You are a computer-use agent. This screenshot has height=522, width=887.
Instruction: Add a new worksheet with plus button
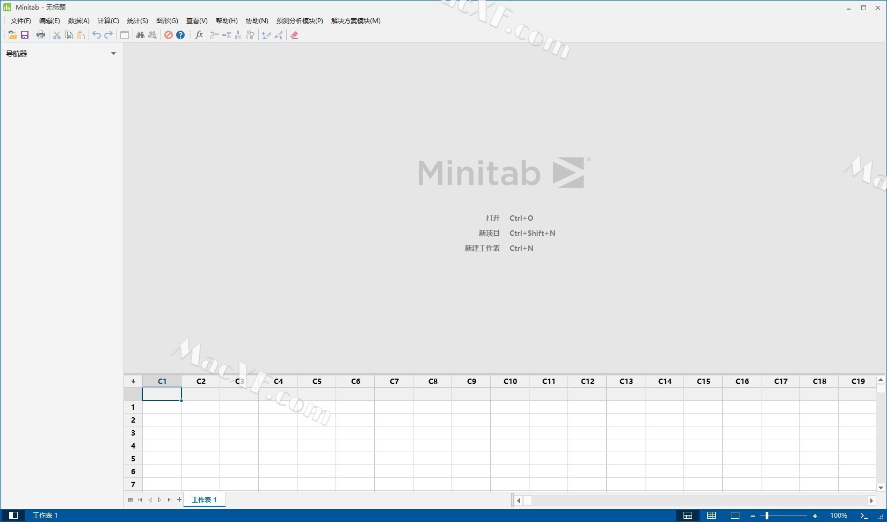179,500
